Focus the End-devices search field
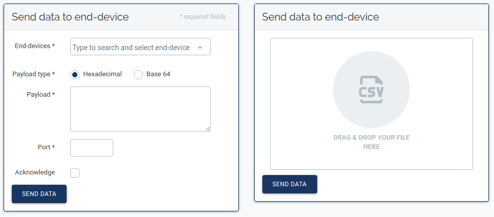Screen dimensions: 494x217 [x=131, y=48]
